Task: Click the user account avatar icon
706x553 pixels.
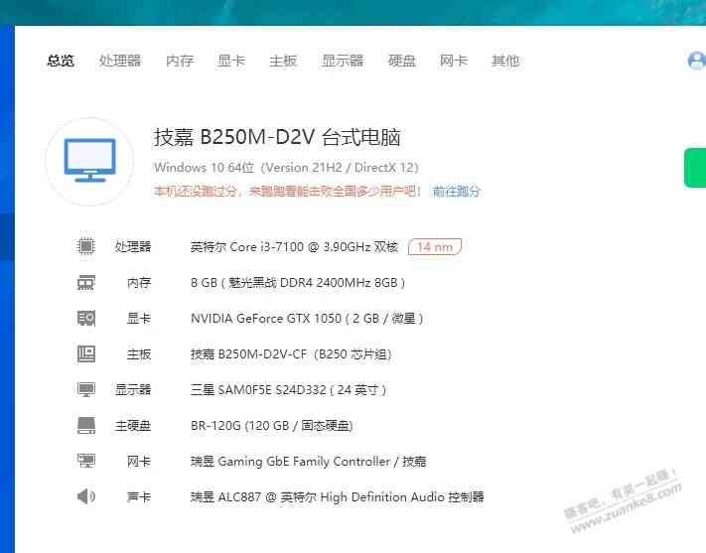Action: point(697,61)
